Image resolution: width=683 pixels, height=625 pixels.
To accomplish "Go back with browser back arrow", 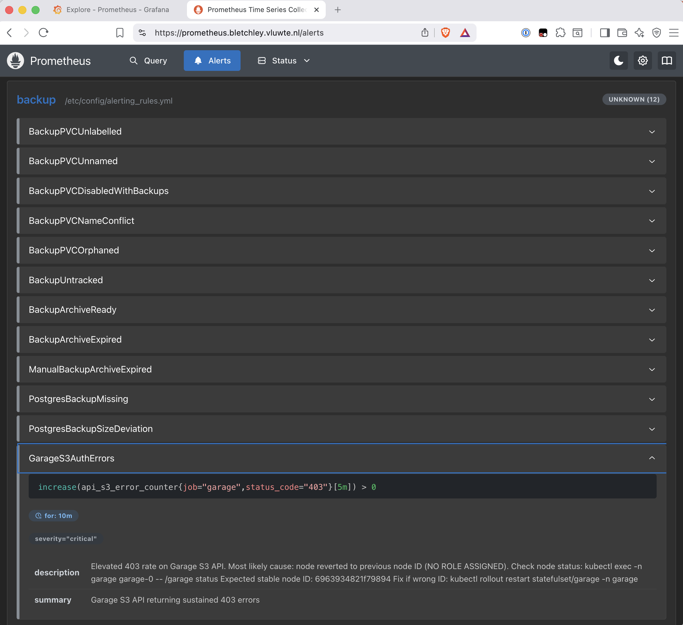I will pos(10,33).
